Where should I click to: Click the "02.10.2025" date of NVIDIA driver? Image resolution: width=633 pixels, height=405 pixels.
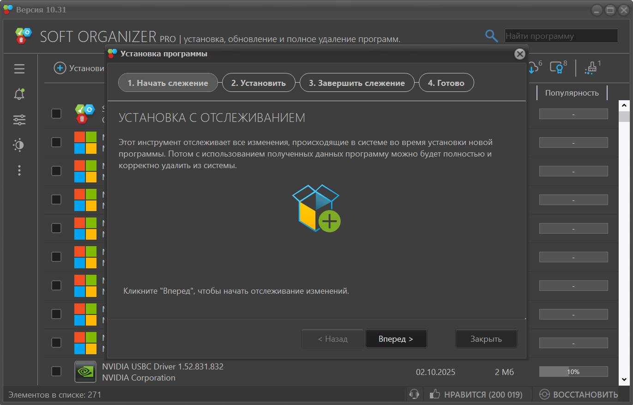435,372
